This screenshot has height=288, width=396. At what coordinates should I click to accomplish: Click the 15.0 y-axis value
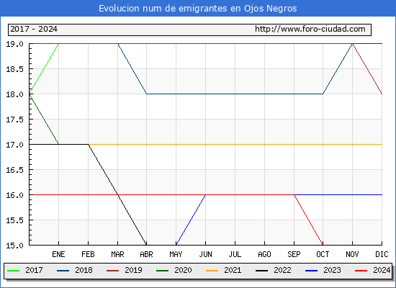[x=14, y=246]
